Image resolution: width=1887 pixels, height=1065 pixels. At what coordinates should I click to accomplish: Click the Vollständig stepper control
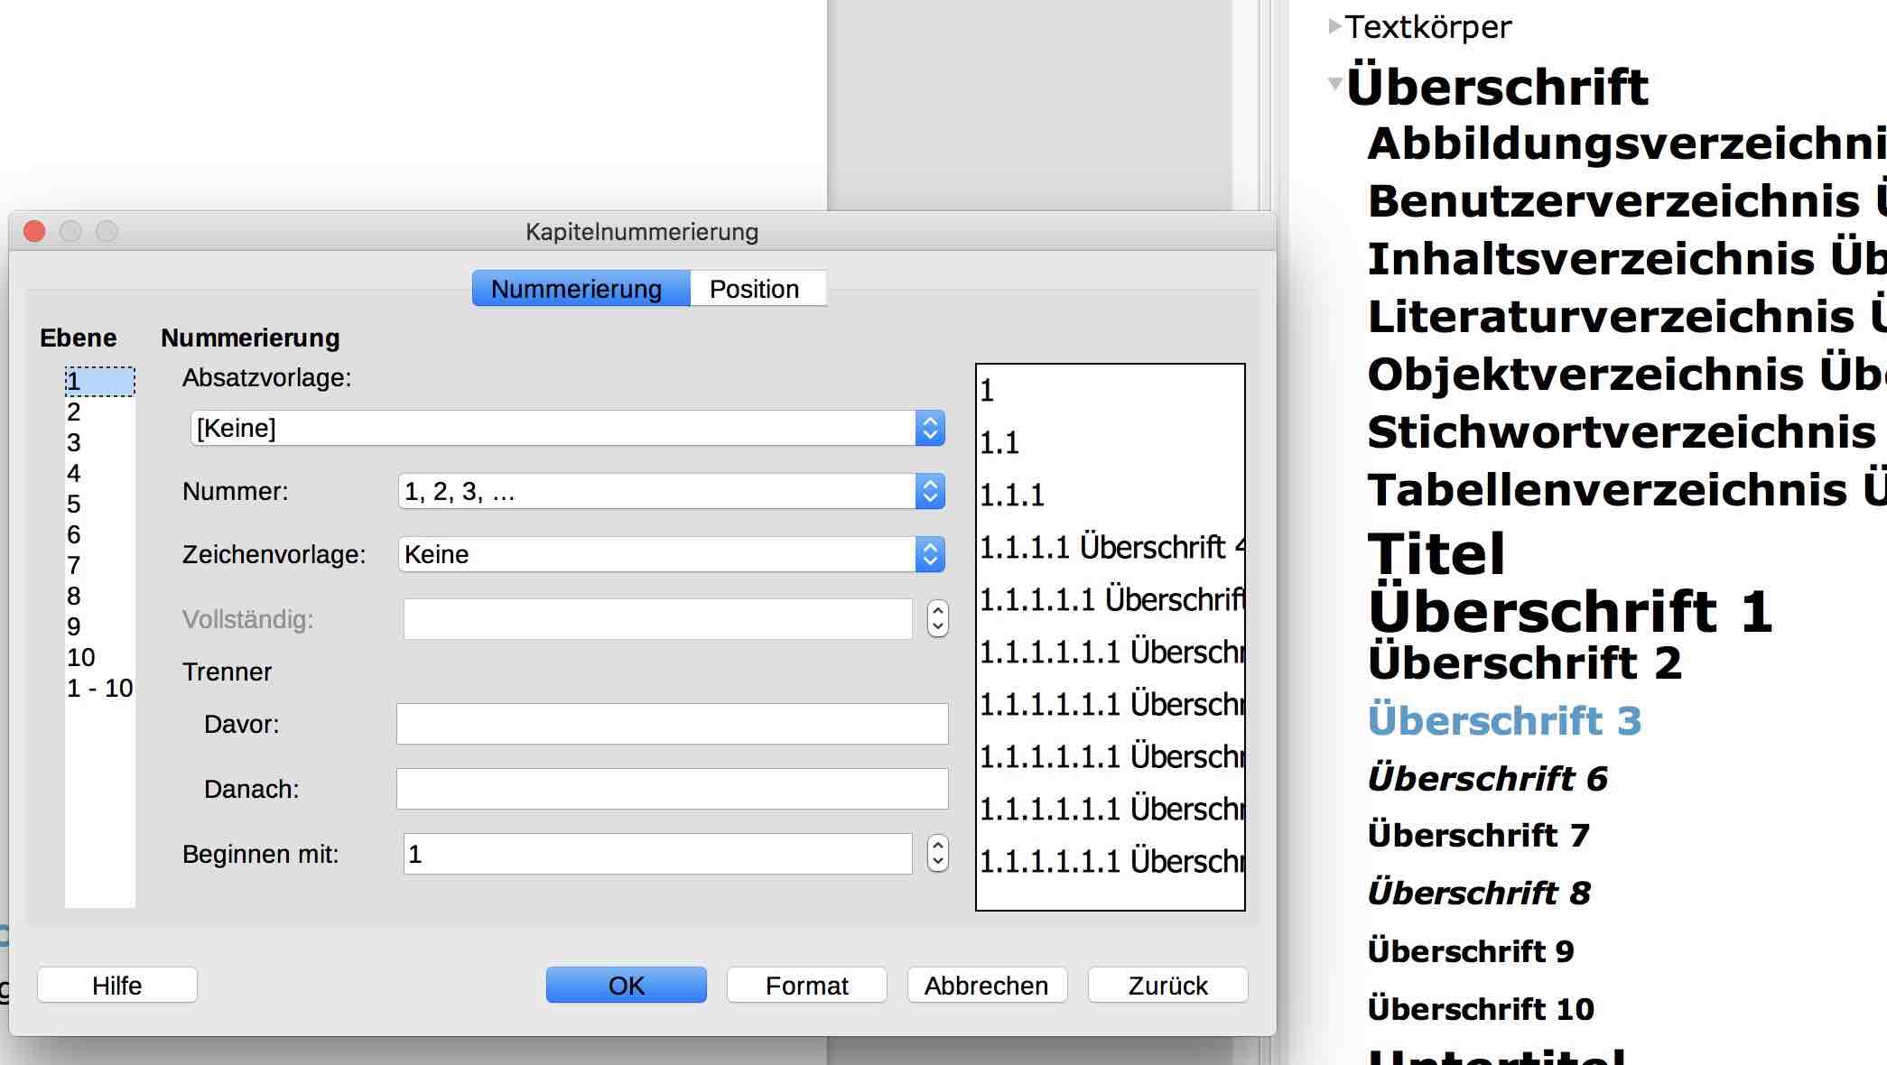coord(937,619)
